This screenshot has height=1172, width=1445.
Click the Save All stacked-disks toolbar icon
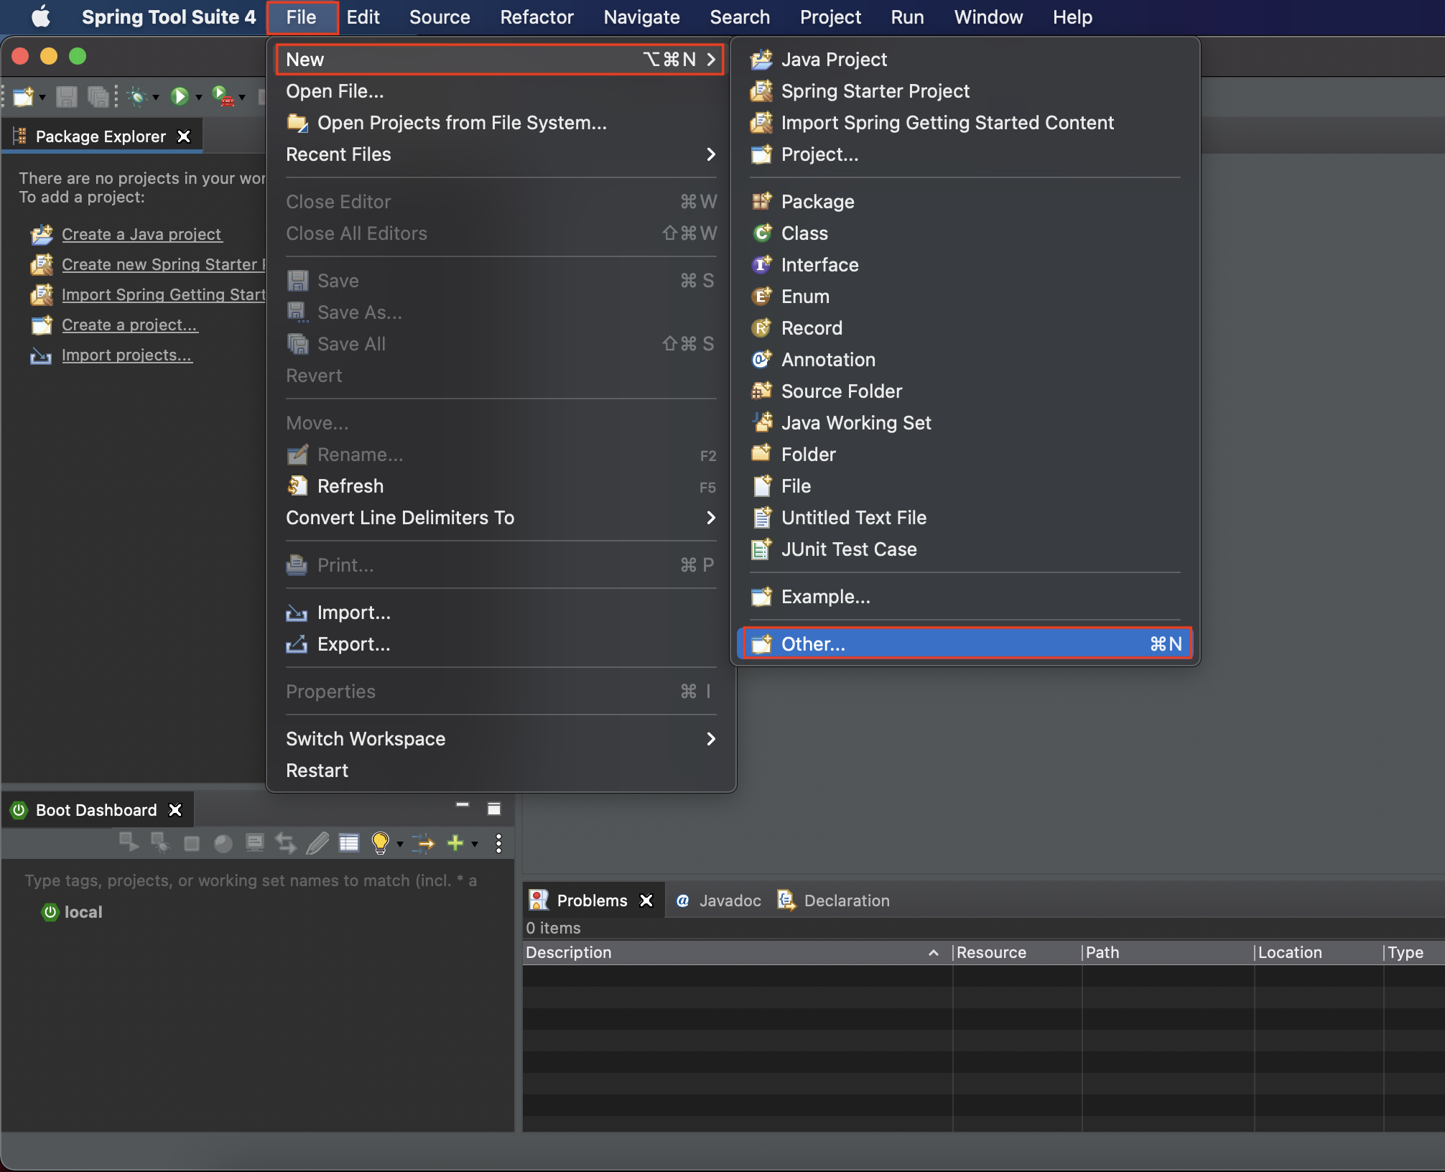(98, 96)
